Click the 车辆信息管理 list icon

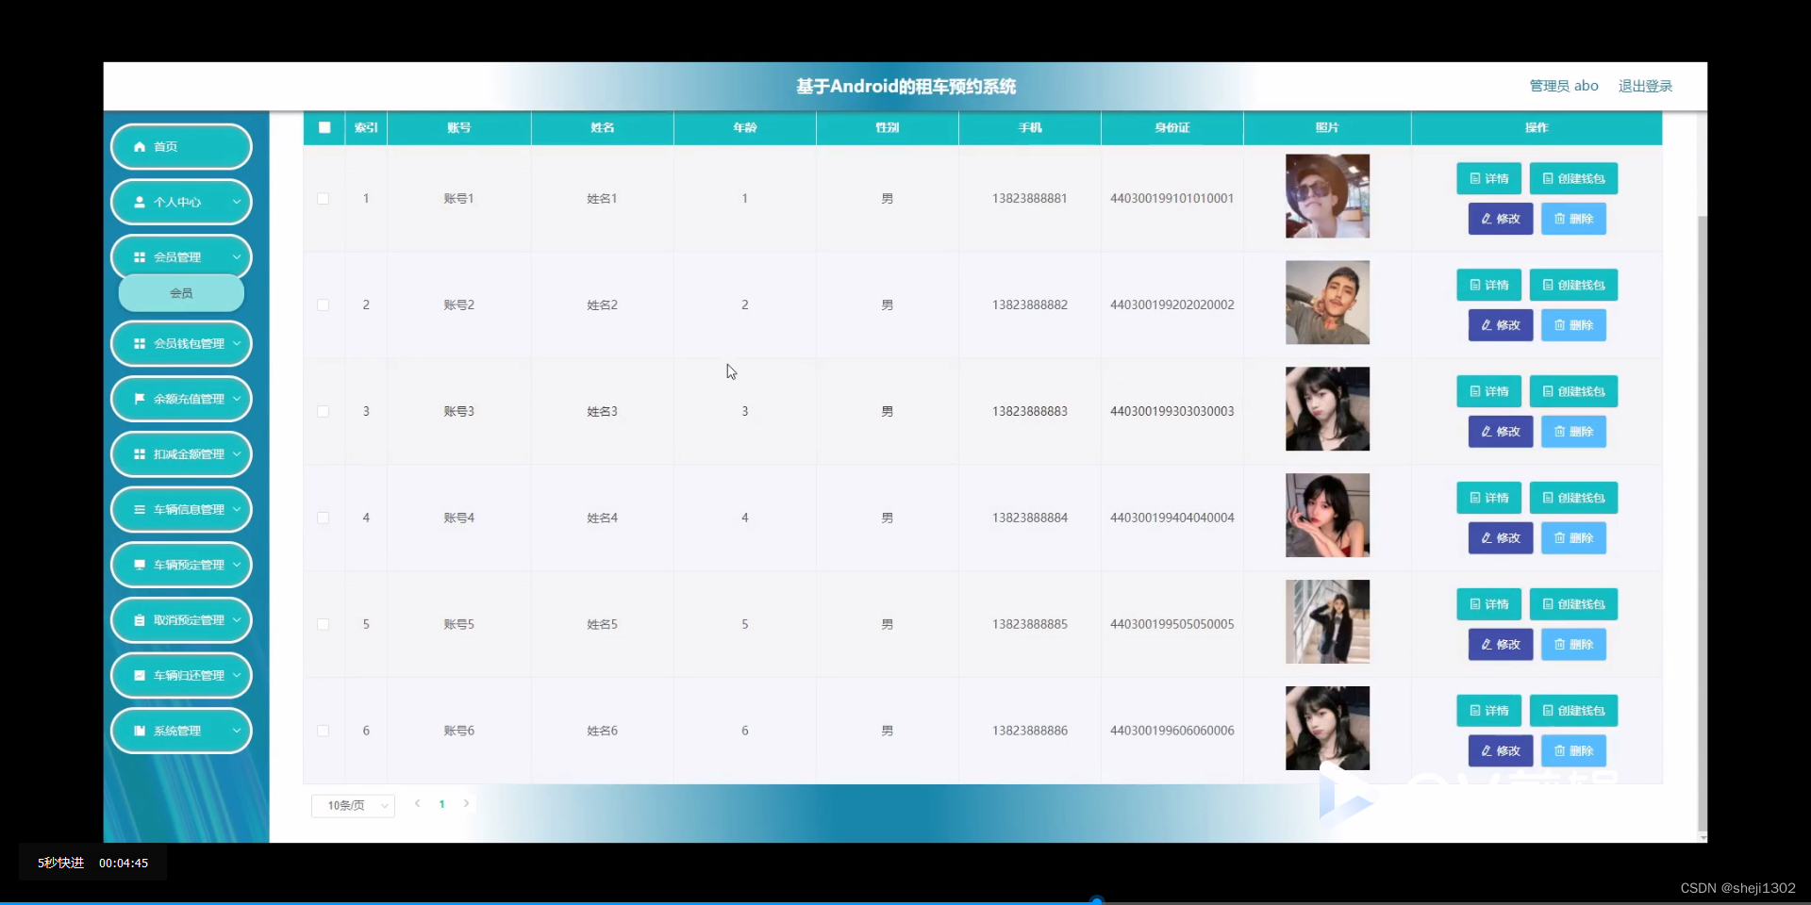coord(140,509)
